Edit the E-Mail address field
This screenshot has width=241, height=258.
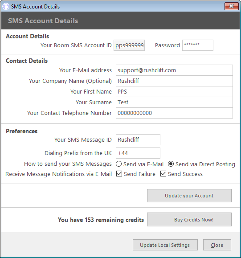point(174,70)
